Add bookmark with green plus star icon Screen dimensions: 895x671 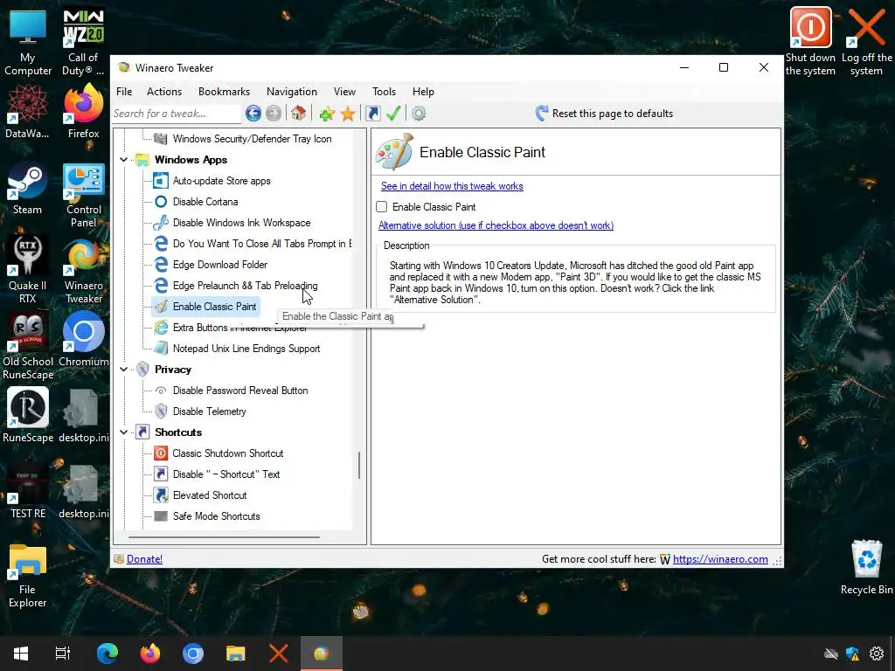coord(327,114)
